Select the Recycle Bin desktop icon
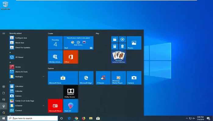 [x=5, y=5]
